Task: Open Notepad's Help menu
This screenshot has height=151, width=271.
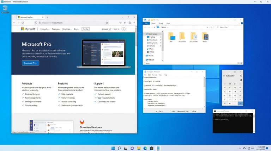Action: 165,75
